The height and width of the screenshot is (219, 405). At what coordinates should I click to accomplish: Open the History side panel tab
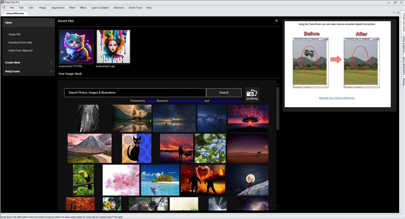point(403,81)
